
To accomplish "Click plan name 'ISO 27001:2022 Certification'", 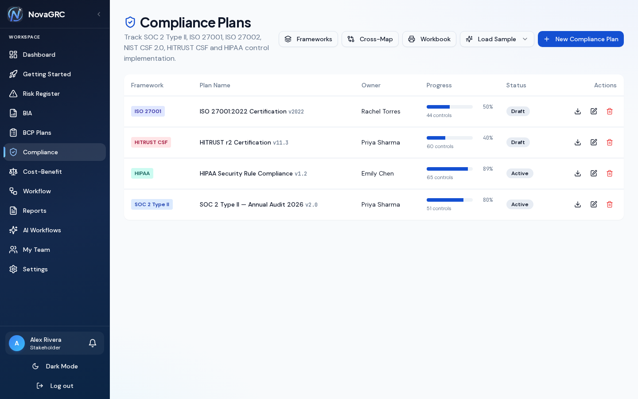I will click(243, 111).
